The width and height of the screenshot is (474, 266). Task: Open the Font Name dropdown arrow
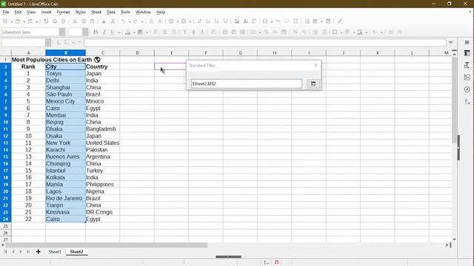click(62, 32)
